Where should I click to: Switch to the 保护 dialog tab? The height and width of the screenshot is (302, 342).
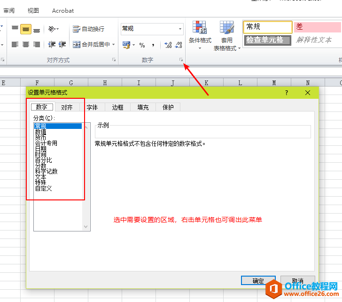168,107
